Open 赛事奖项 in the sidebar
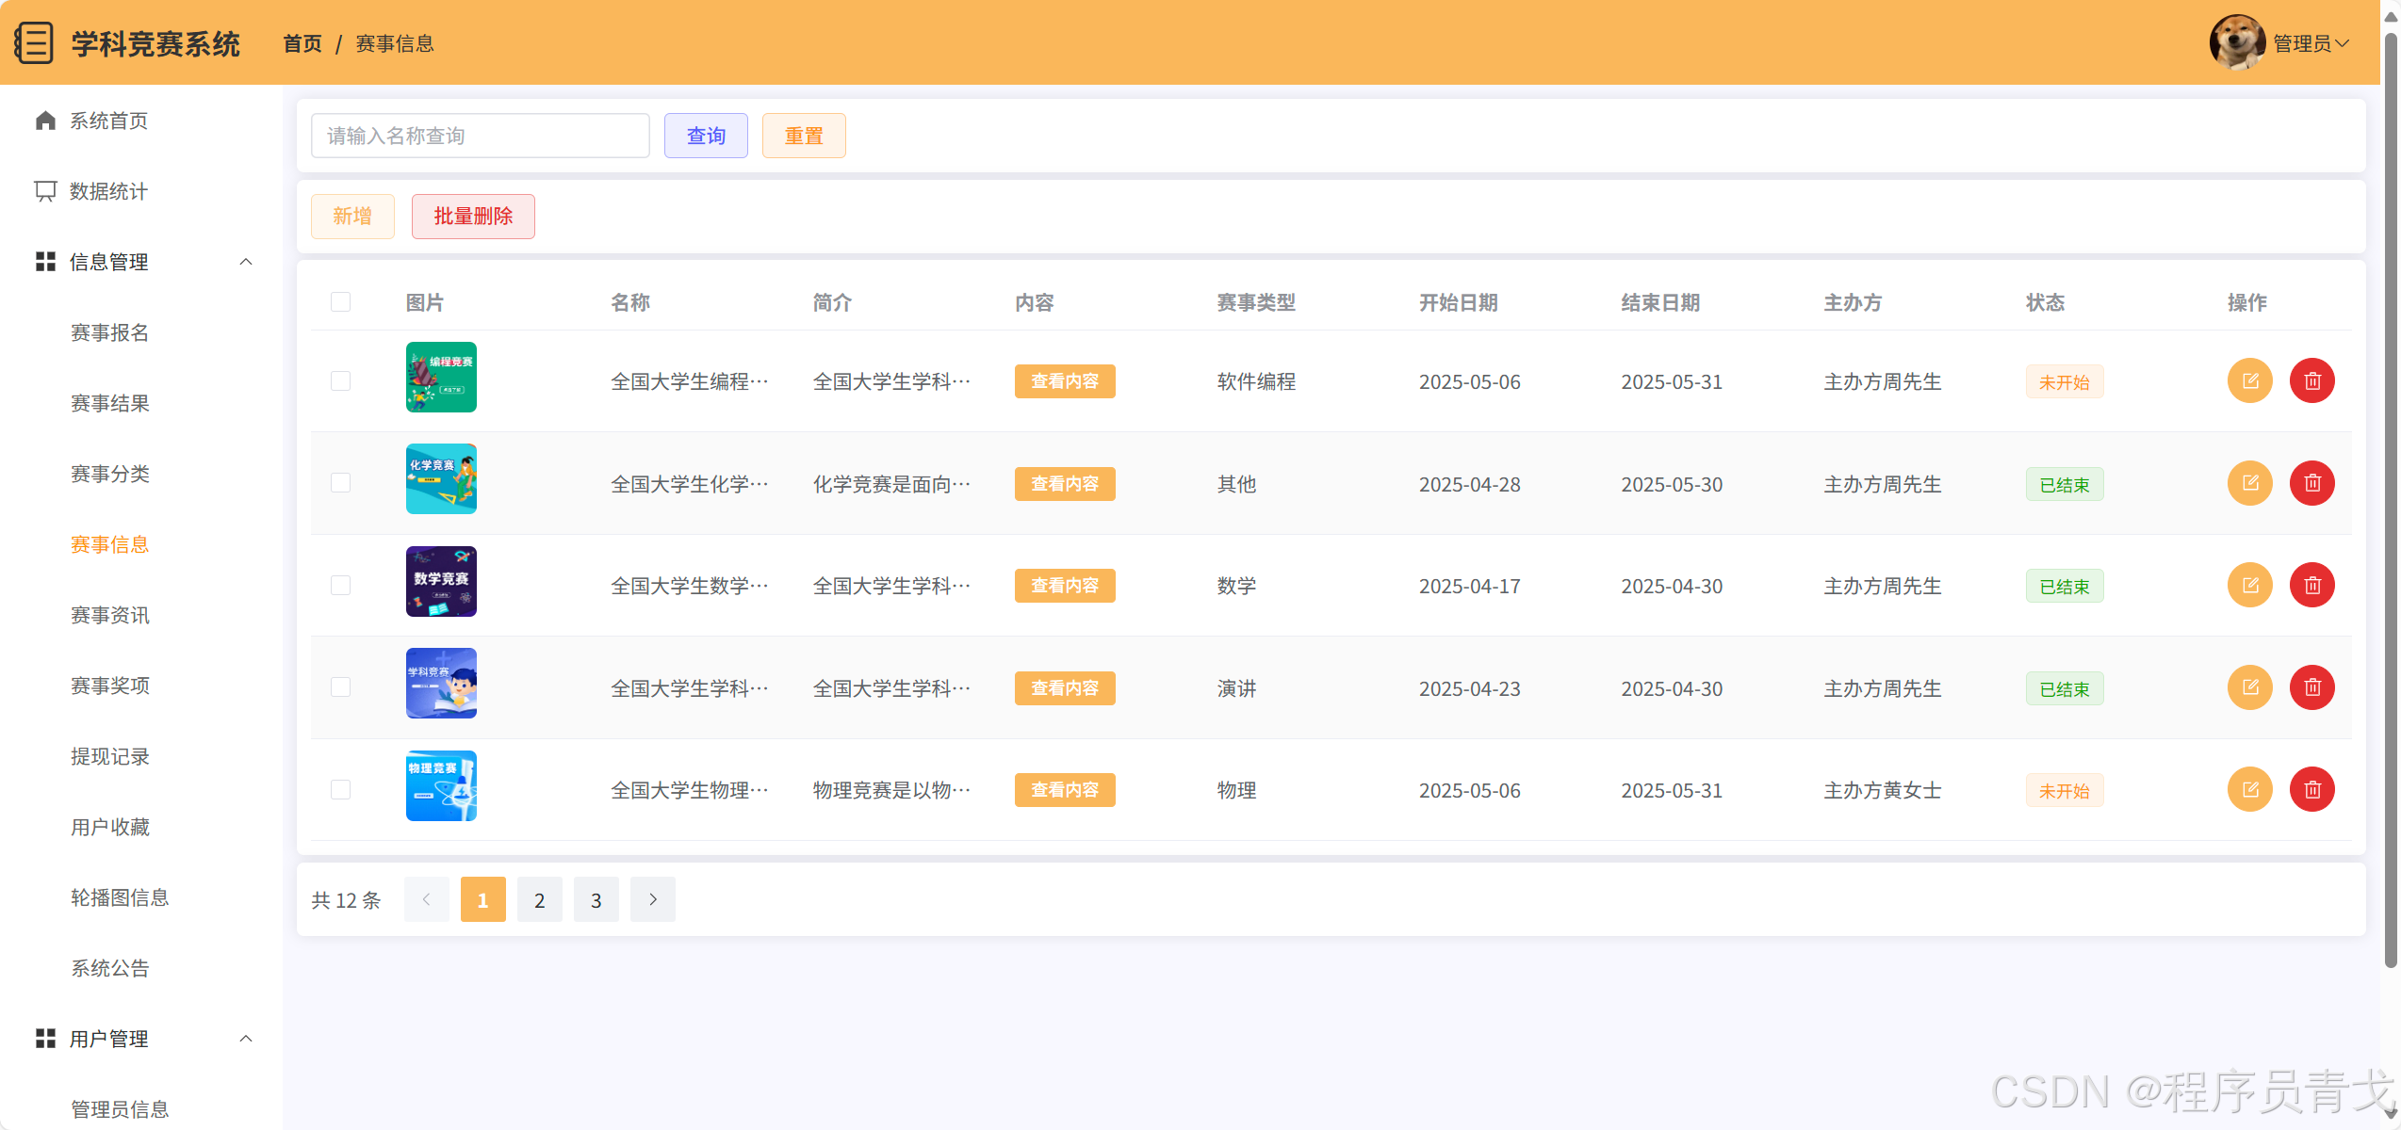2401x1130 pixels. pyautogui.click(x=110, y=686)
